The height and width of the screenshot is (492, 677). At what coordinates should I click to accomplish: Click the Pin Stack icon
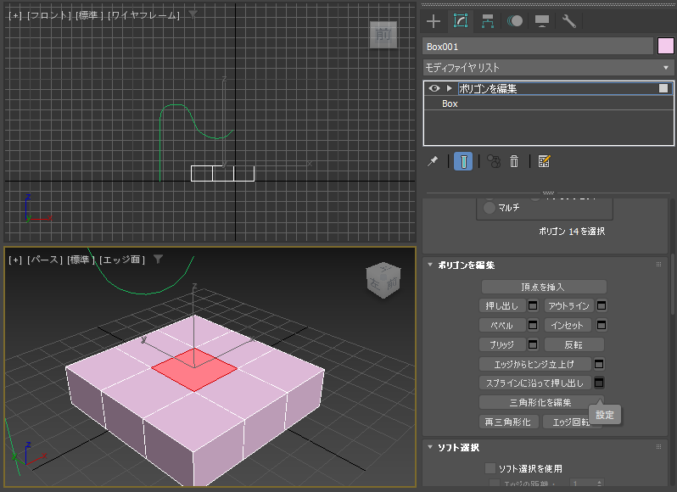[x=432, y=161]
